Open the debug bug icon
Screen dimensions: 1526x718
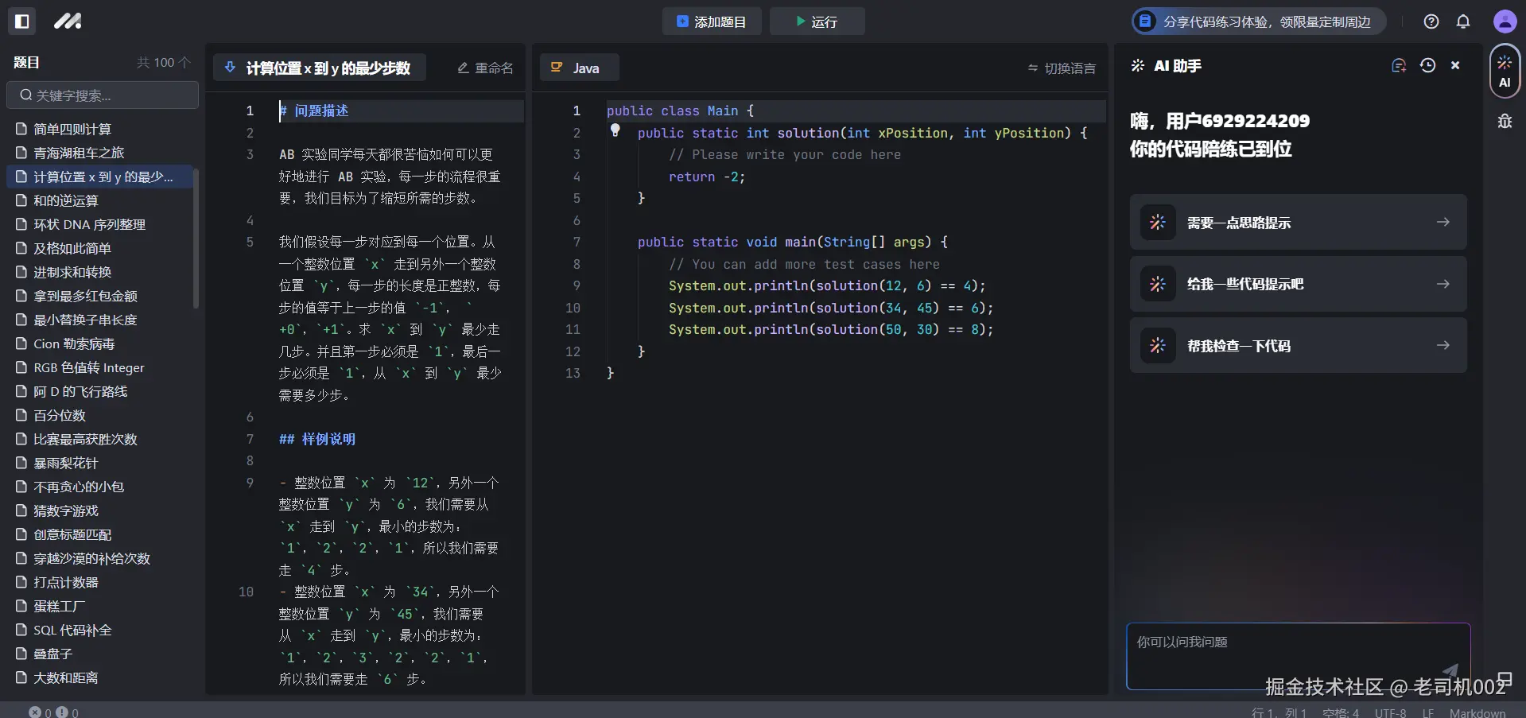[x=1505, y=121]
